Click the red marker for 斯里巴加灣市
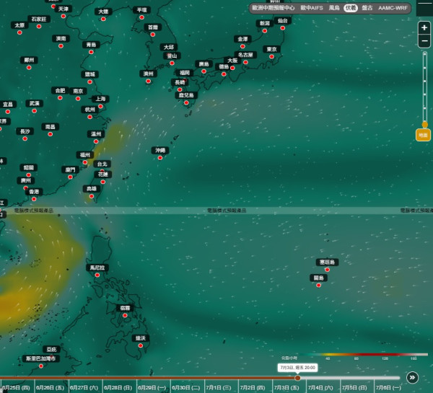The width and height of the screenshot is (433, 393). pos(41,366)
